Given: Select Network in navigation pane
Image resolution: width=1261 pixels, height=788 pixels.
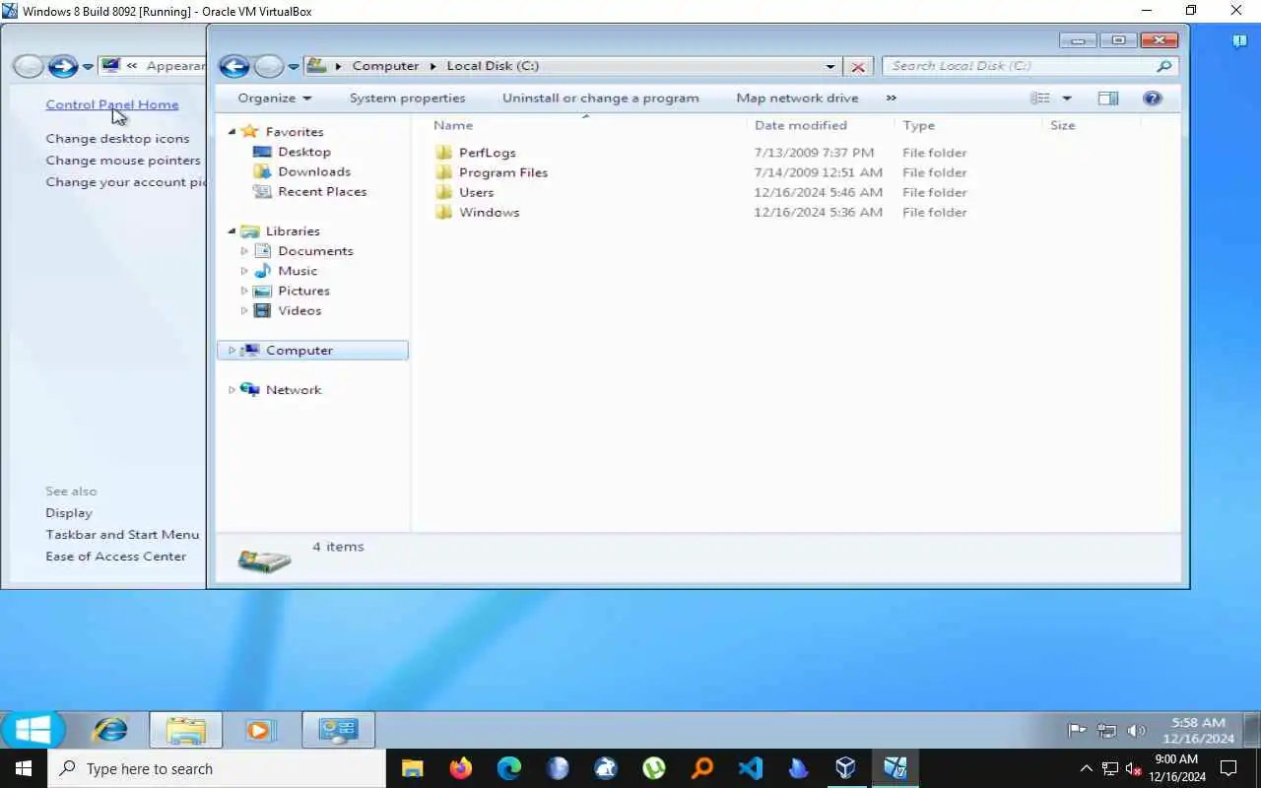Looking at the screenshot, I should pos(293,389).
